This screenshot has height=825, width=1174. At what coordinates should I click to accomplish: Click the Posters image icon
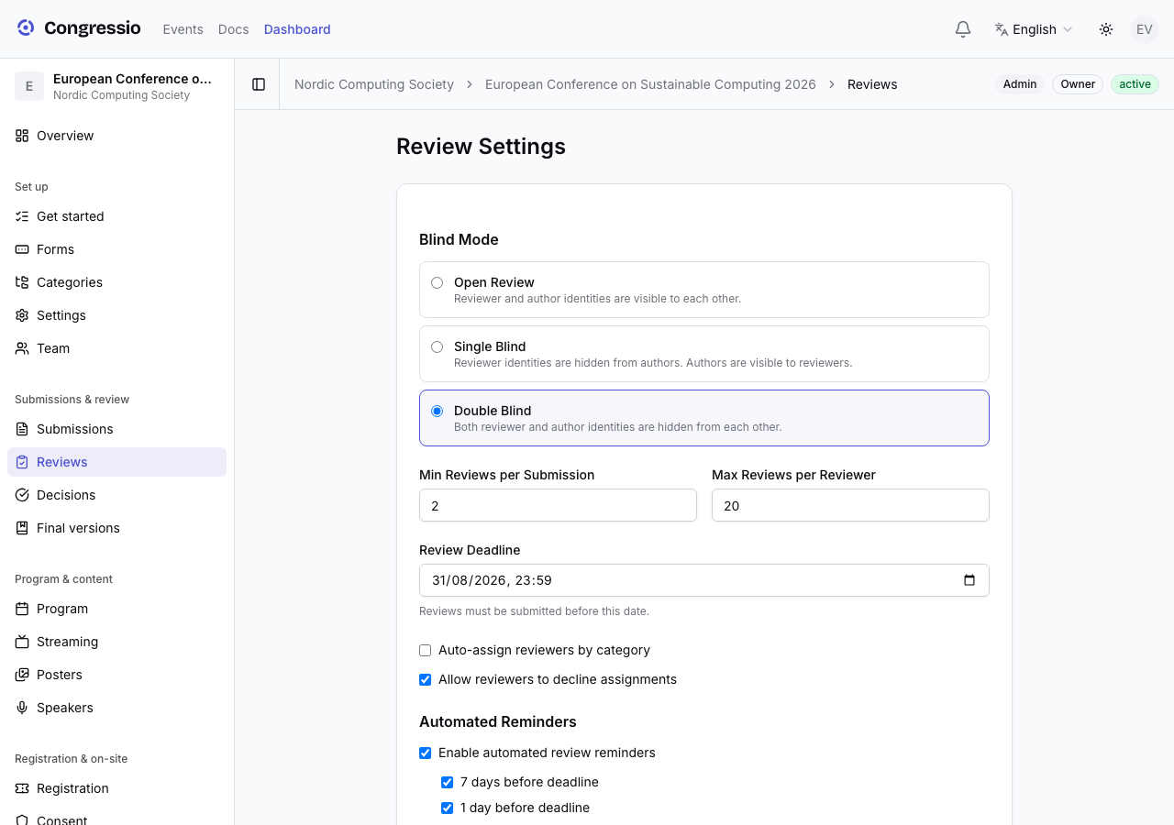pos(22,675)
